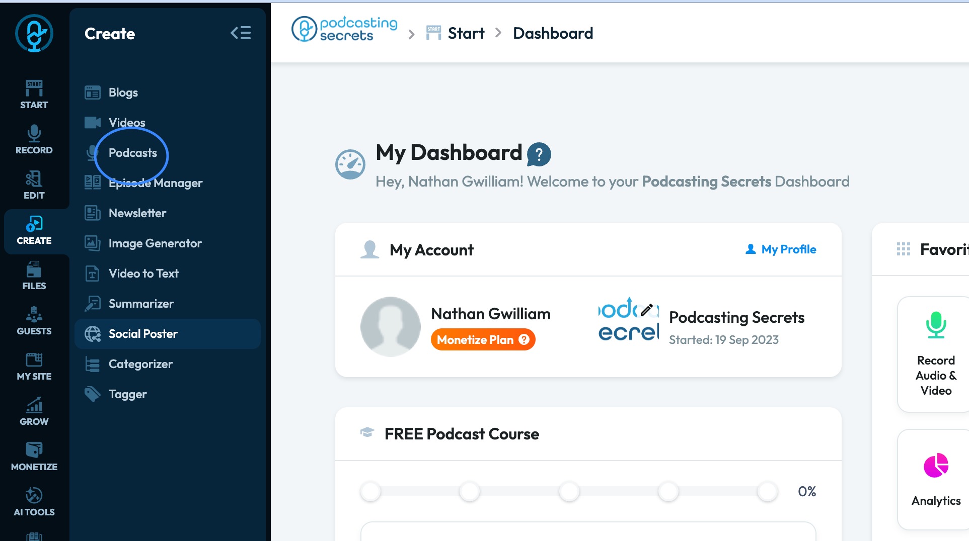Open Social Poster in the Create menu

167,334
